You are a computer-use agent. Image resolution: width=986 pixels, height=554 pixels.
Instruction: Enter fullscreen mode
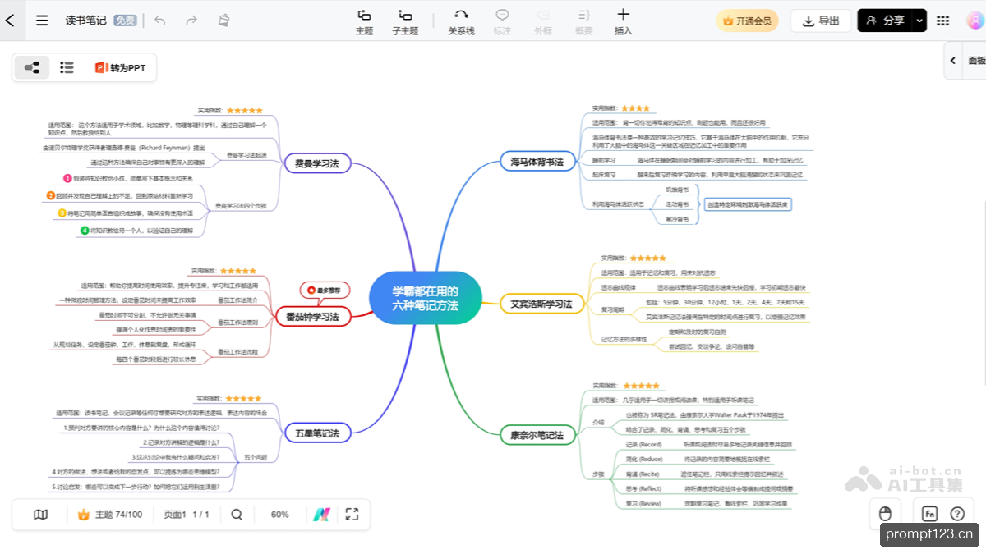352,515
